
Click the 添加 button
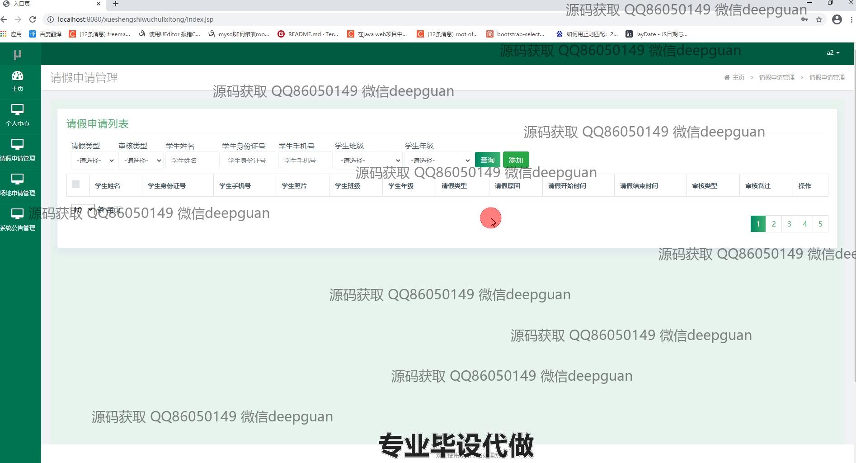coord(516,160)
